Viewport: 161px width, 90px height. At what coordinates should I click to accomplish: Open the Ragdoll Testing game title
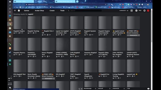click(x=33, y=31)
